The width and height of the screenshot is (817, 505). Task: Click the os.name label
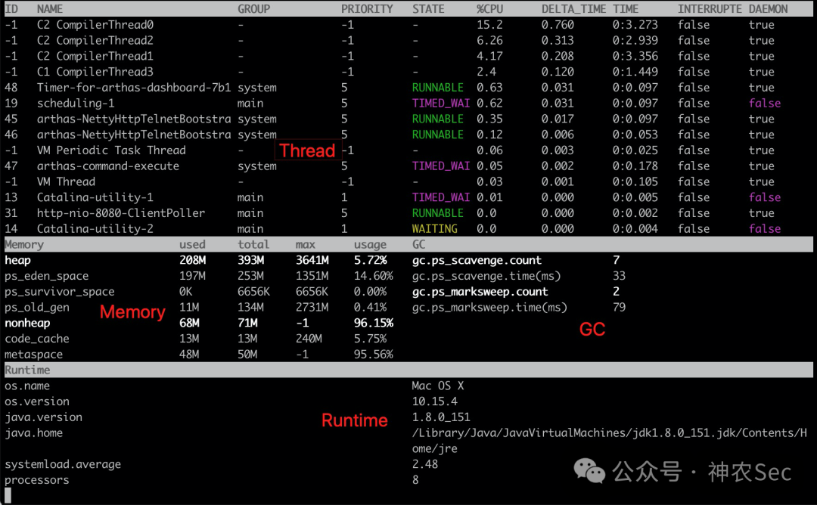[x=27, y=386]
